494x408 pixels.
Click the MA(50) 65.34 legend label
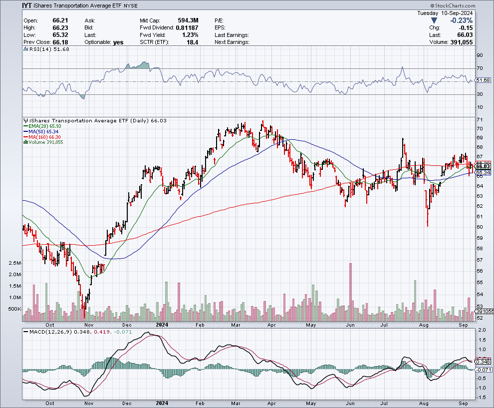click(43, 131)
